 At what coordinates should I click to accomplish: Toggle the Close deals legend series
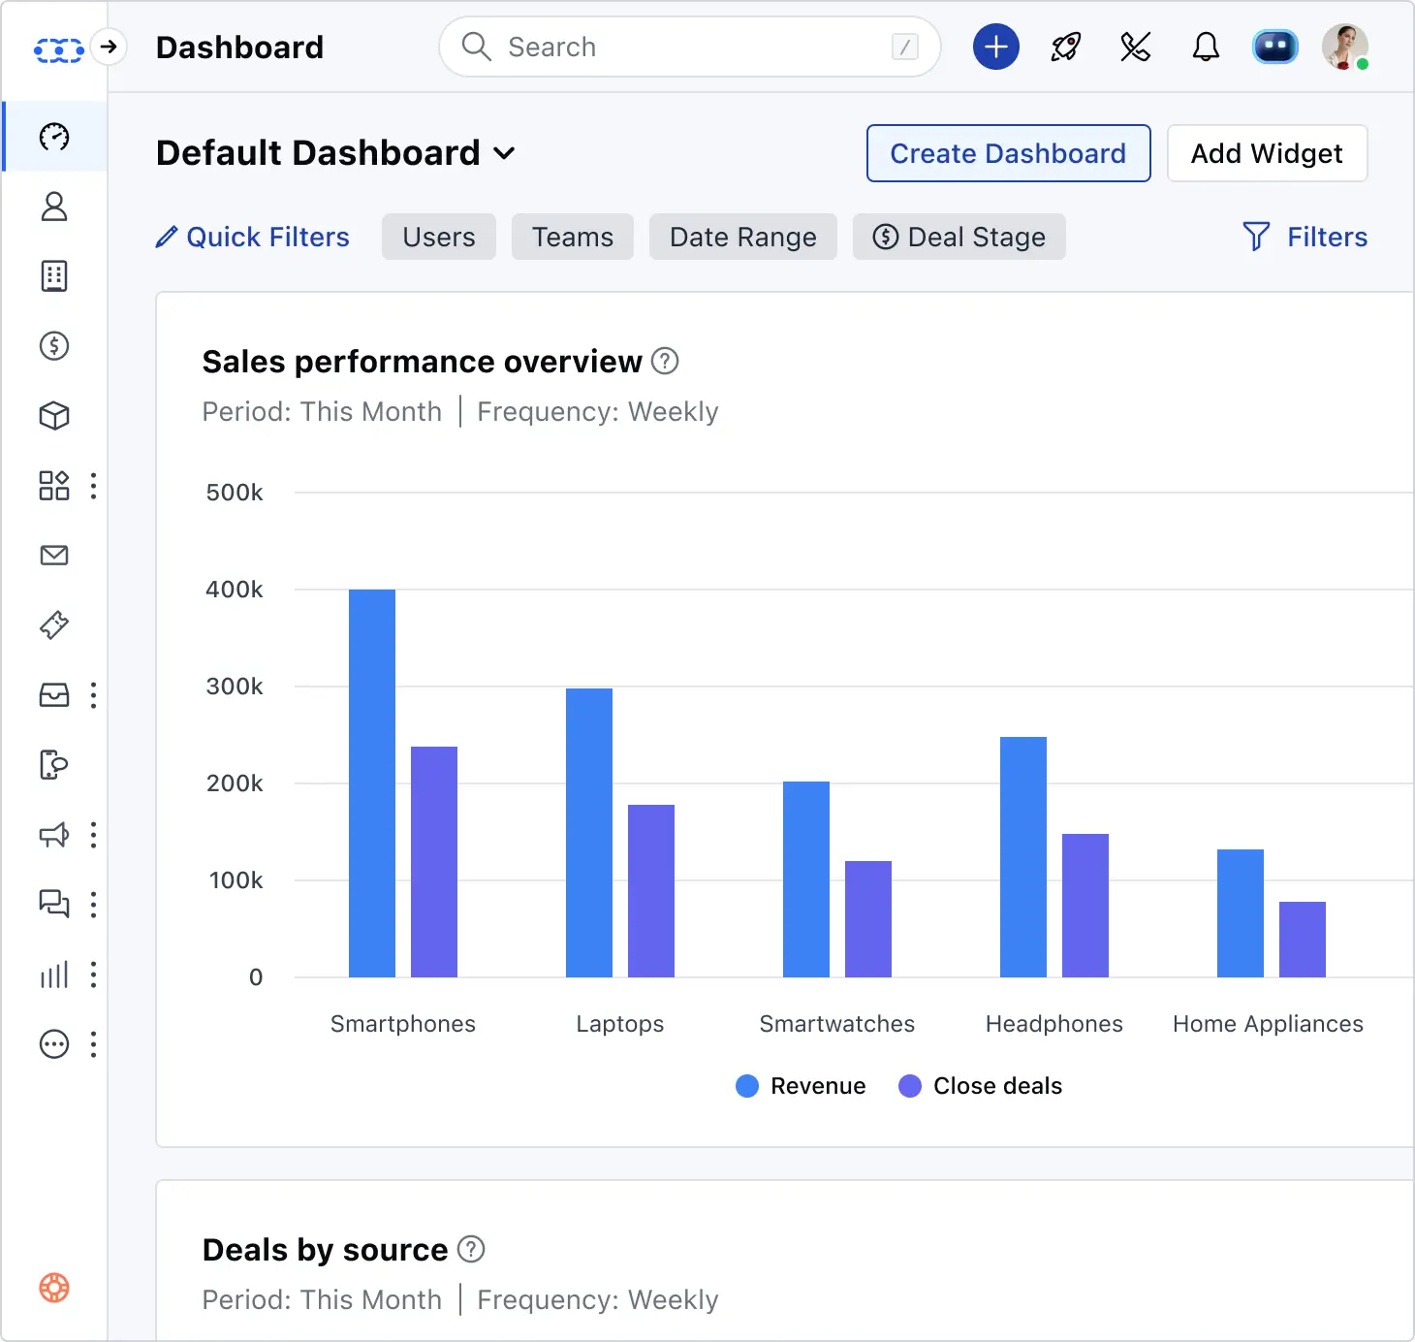coord(981,1086)
